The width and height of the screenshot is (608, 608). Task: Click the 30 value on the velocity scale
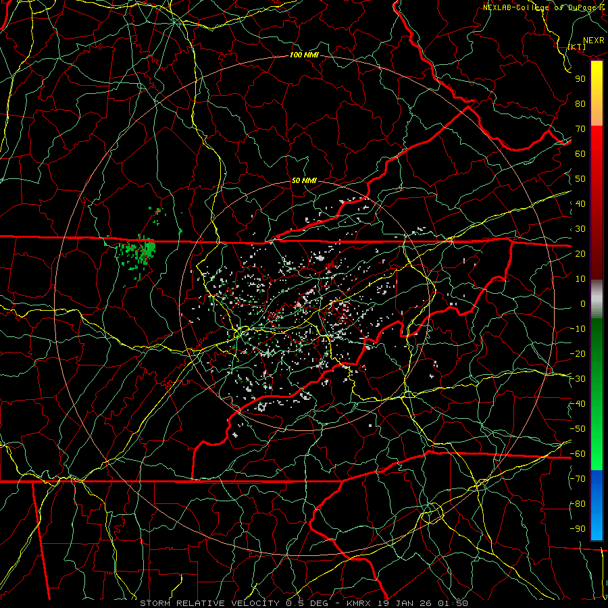pyautogui.click(x=580, y=229)
